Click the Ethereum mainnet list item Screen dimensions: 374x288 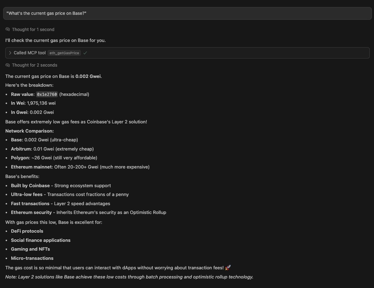[x=80, y=167]
